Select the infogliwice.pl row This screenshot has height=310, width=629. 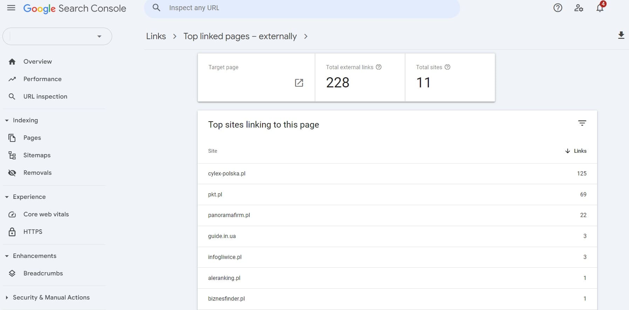pos(397,257)
